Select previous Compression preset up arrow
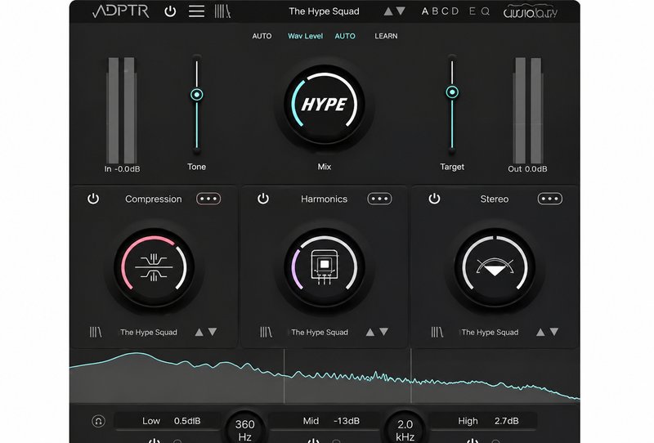 (x=199, y=332)
